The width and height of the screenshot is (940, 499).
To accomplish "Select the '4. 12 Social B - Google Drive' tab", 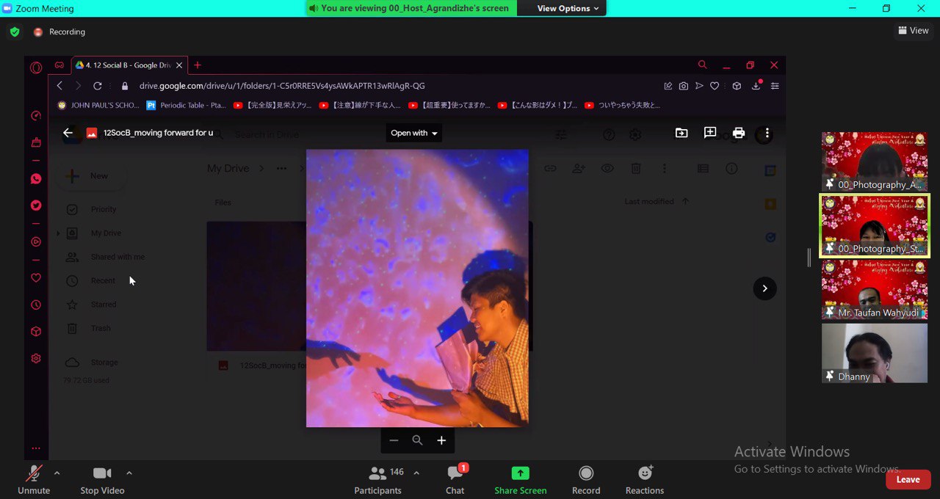I will click(x=129, y=65).
